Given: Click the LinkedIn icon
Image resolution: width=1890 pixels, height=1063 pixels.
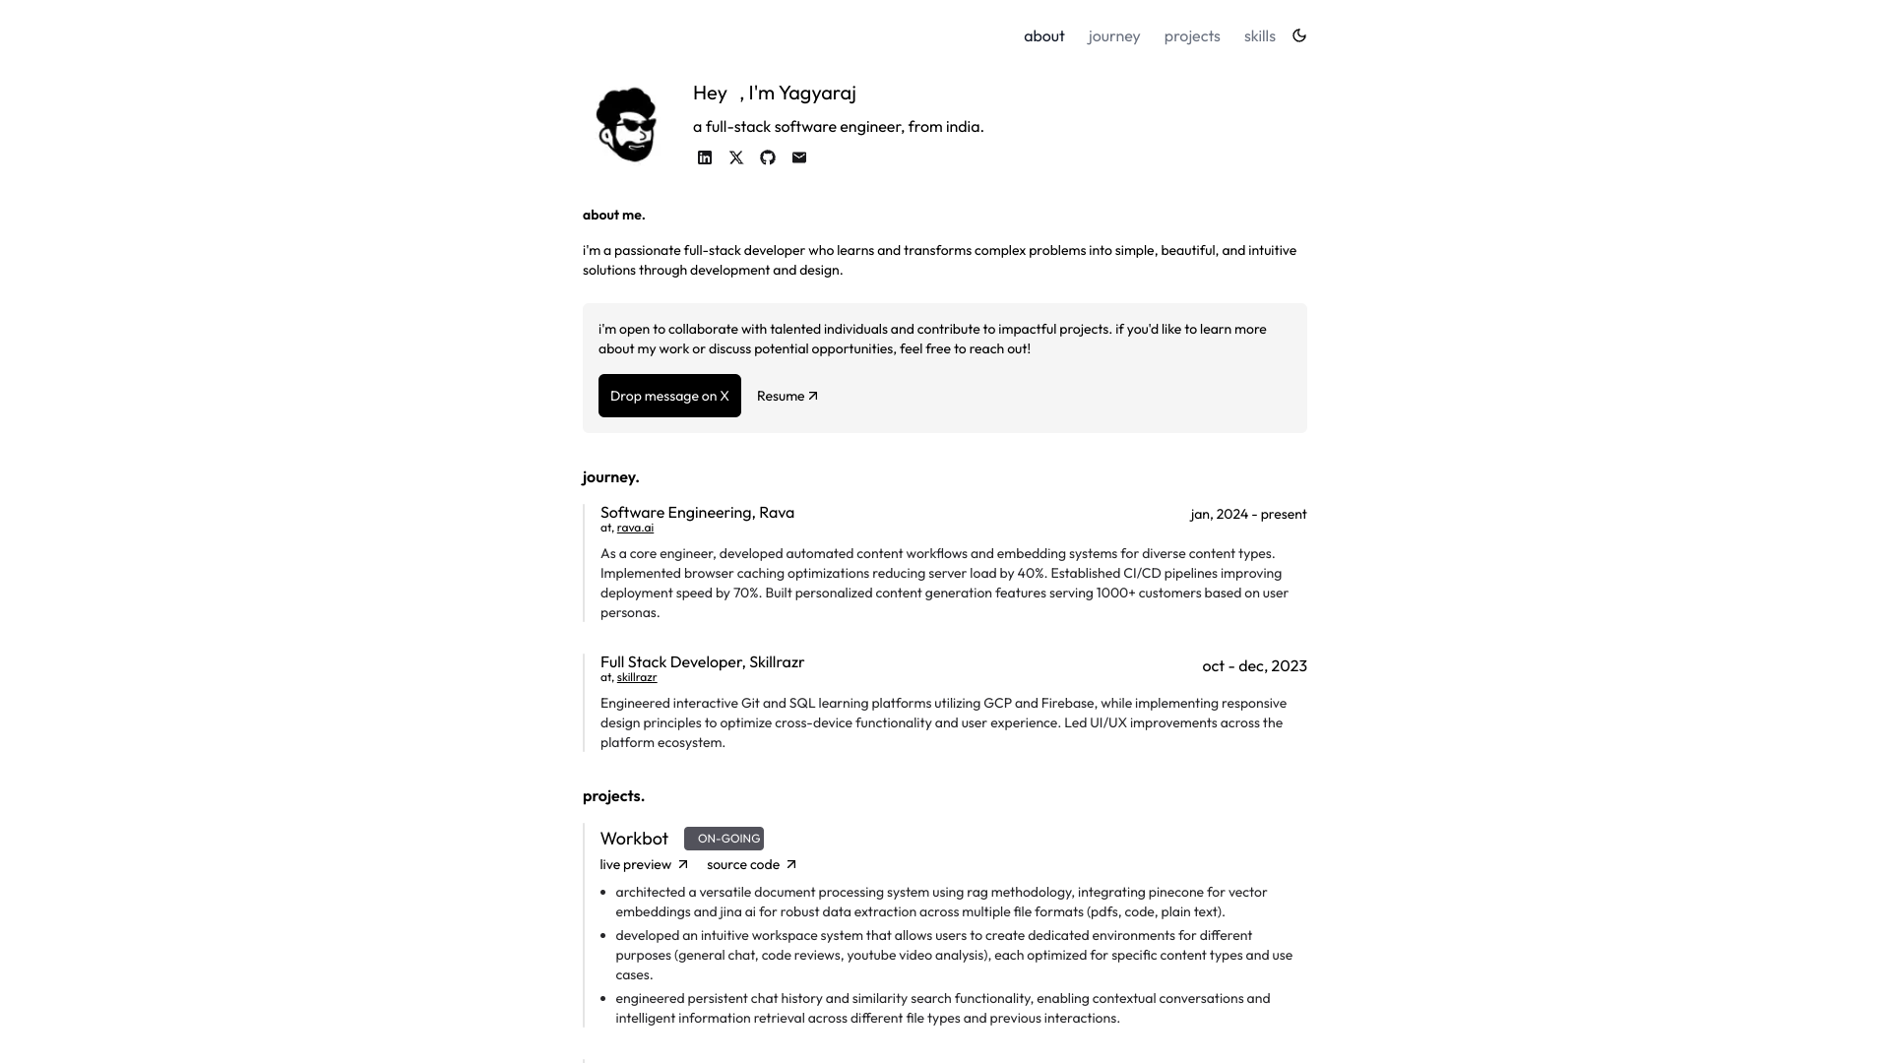Looking at the screenshot, I should (705, 157).
